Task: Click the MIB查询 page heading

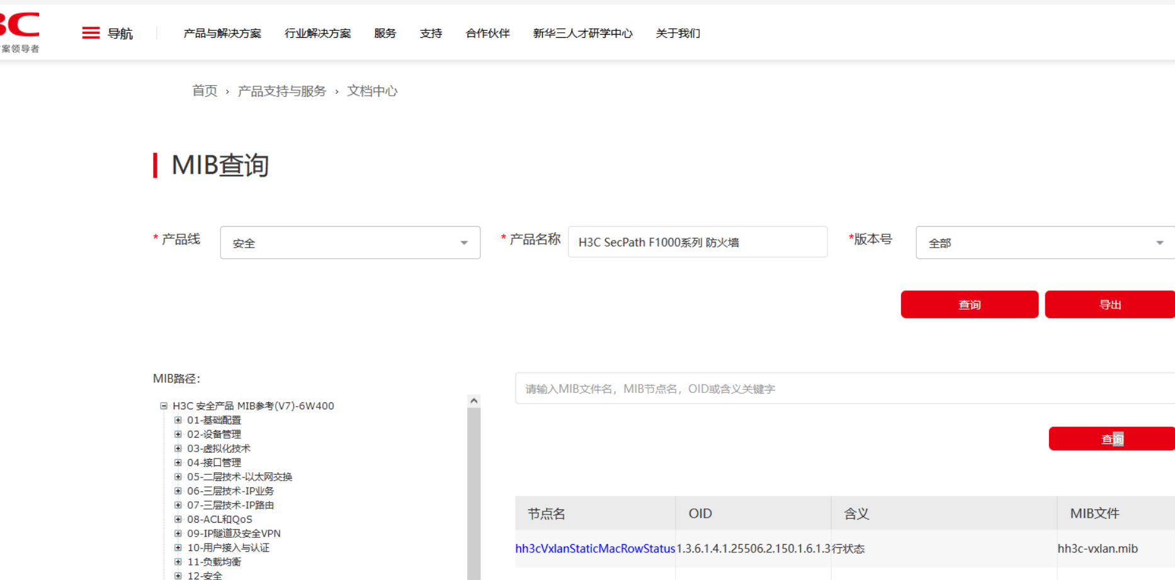Action: (220, 166)
